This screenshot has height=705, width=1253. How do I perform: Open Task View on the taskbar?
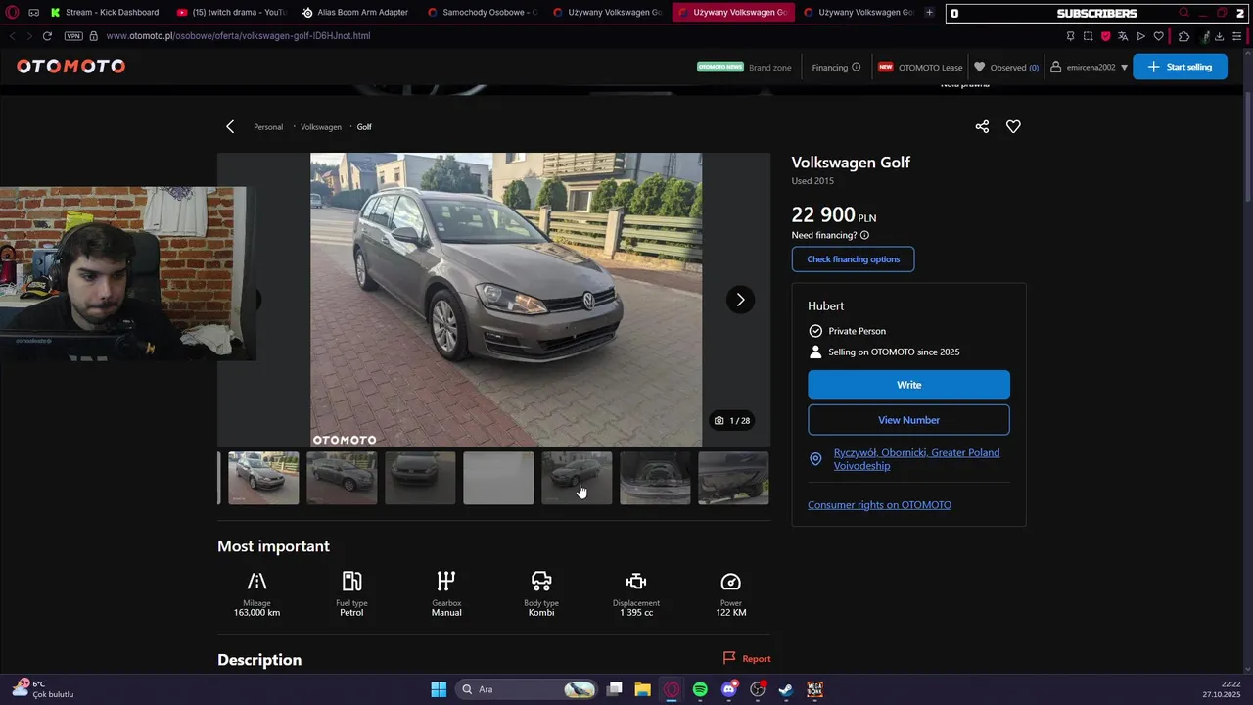(x=614, y=689)
